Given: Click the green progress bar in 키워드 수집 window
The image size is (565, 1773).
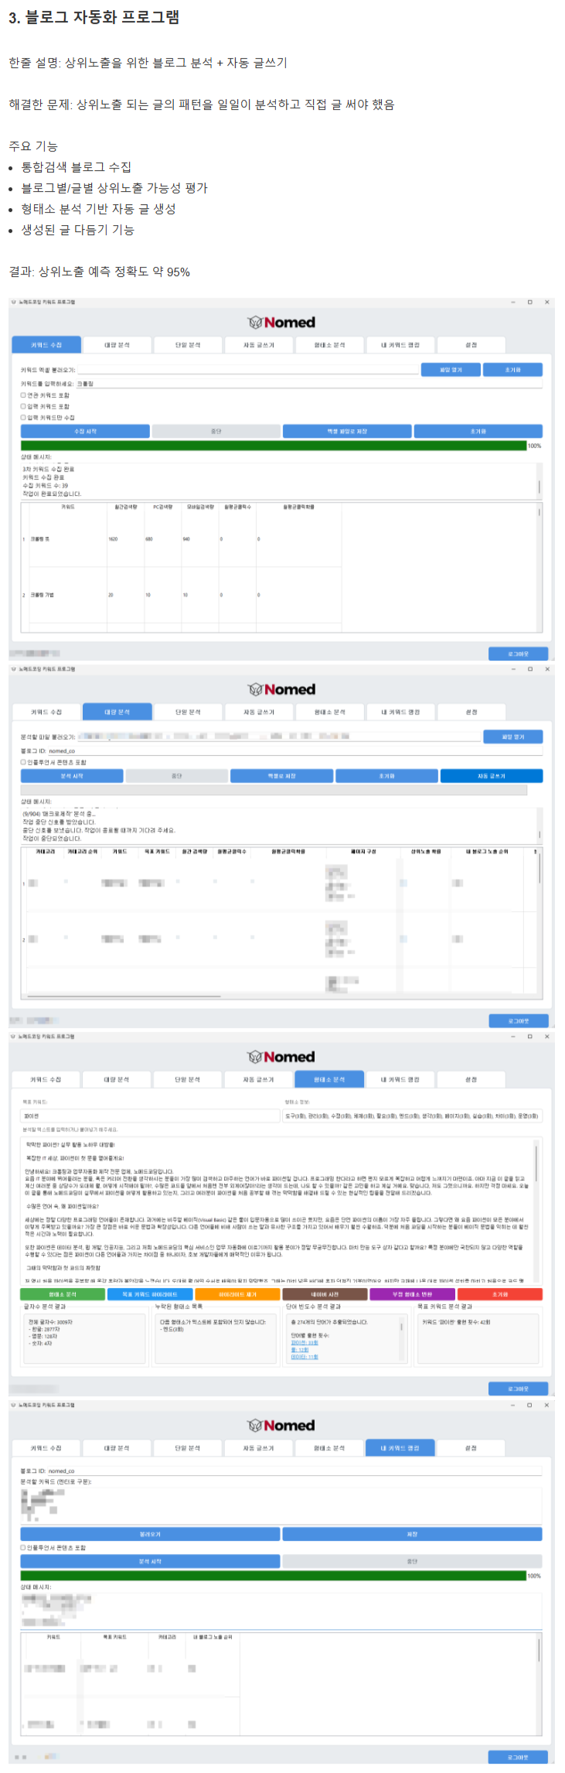Looking at the screenshot, I should coord(273,446).
